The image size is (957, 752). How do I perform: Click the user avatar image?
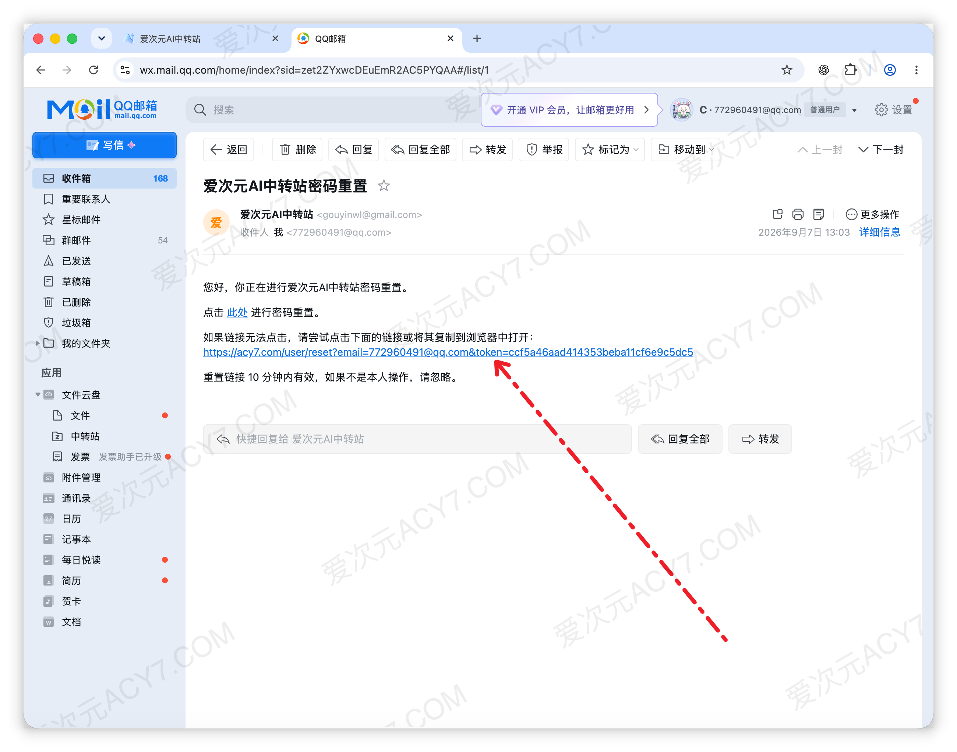click(x=681, y=110)
